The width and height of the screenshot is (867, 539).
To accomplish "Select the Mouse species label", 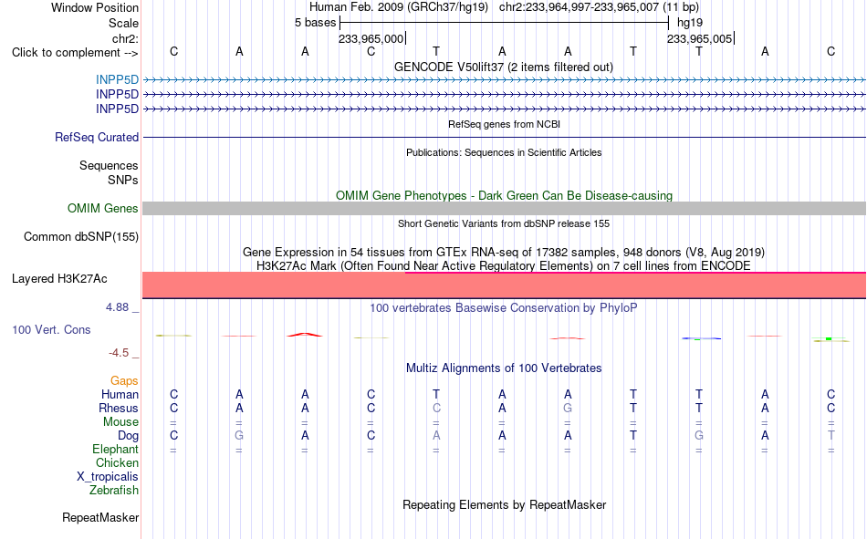I will 120,421.
